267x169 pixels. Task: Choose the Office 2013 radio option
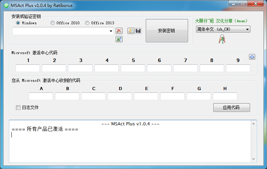pos(87,23)
